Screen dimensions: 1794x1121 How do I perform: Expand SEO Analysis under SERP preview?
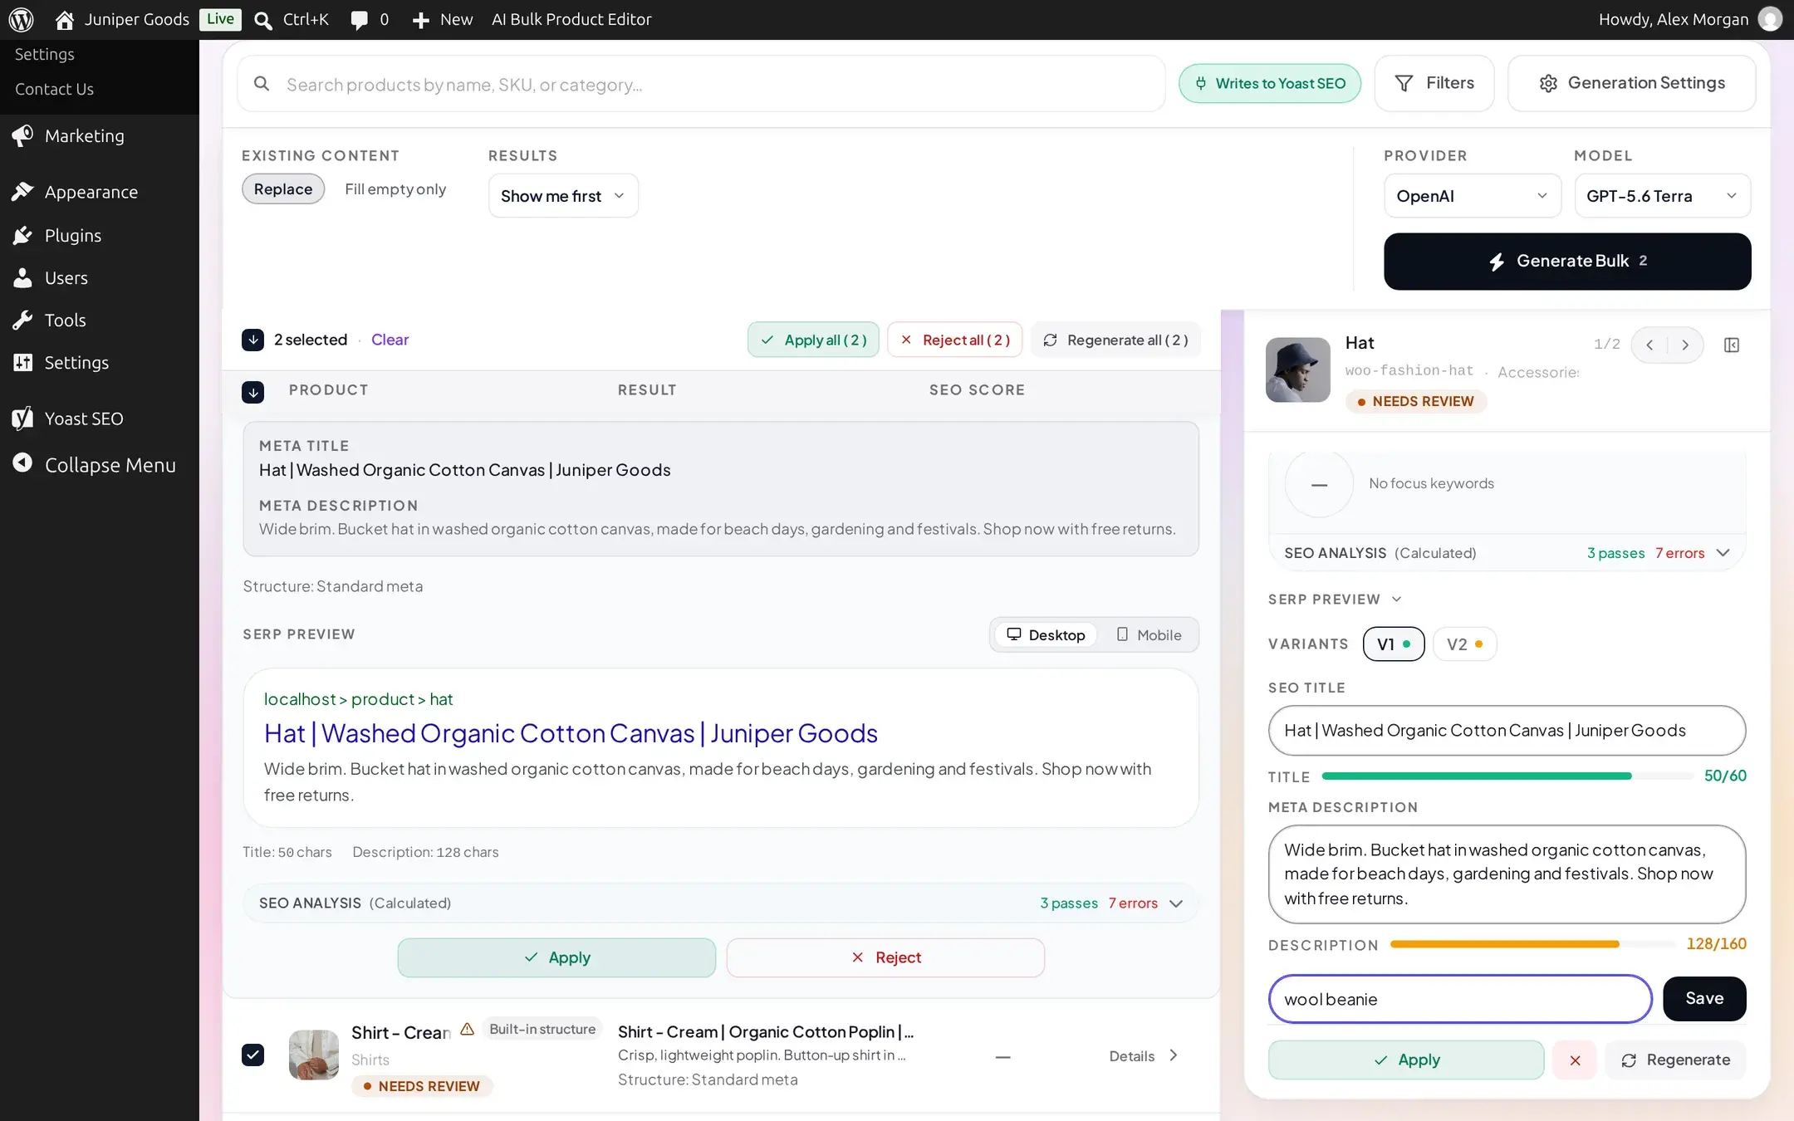tap(721, 903)
